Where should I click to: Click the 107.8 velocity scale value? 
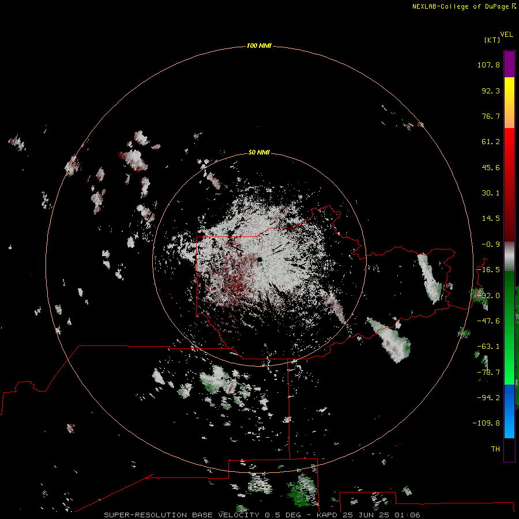click(x=488, y=65)
